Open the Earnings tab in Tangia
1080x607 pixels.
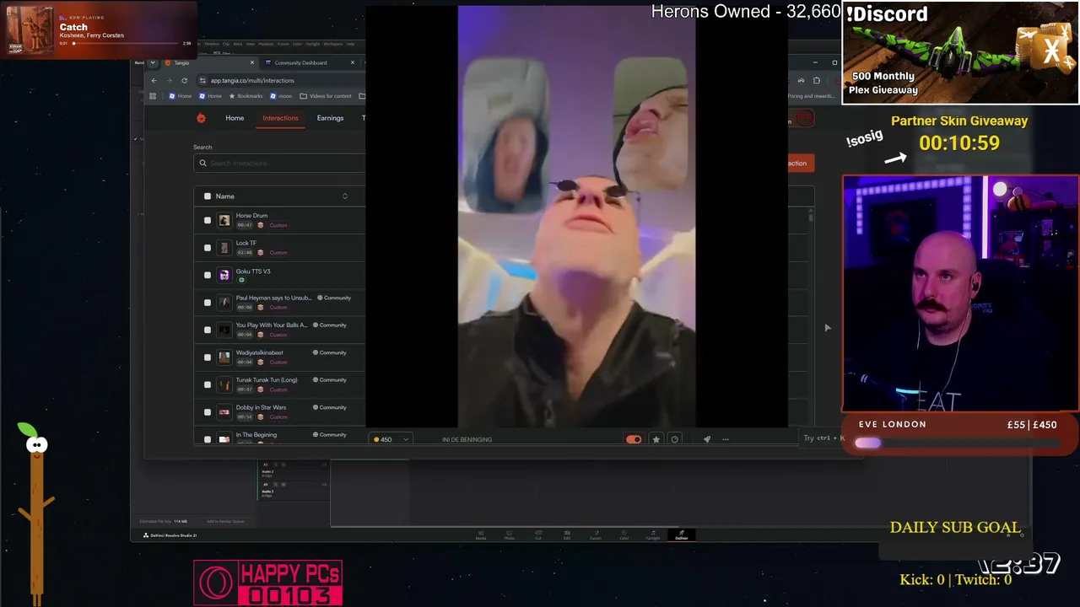coord(330,118)
